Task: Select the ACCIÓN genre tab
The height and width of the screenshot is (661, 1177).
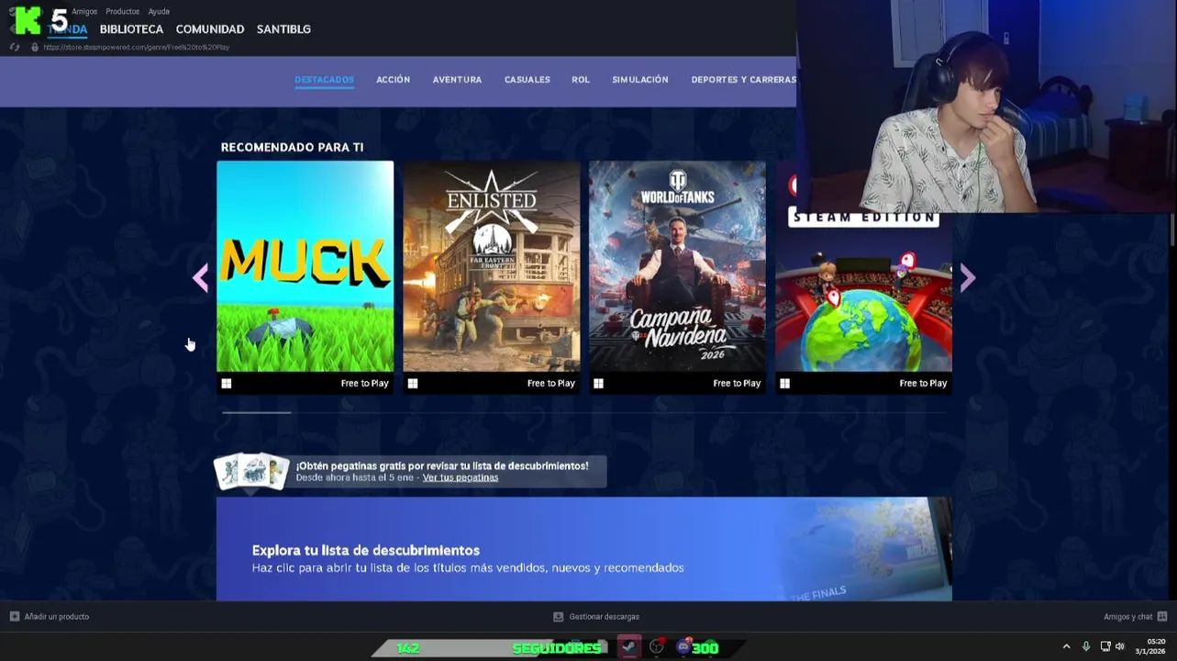Action: pyautogui.click(x=393, y=80)
